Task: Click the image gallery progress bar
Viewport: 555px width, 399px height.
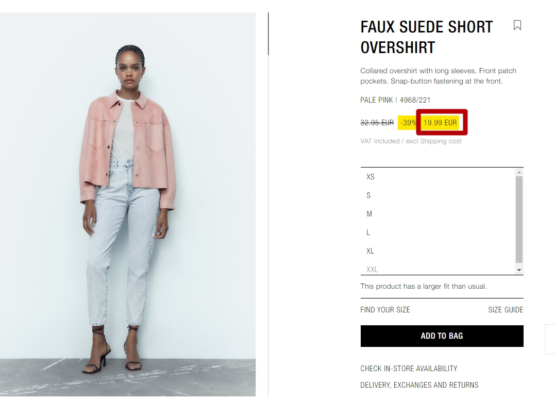Action: point(268,34)
